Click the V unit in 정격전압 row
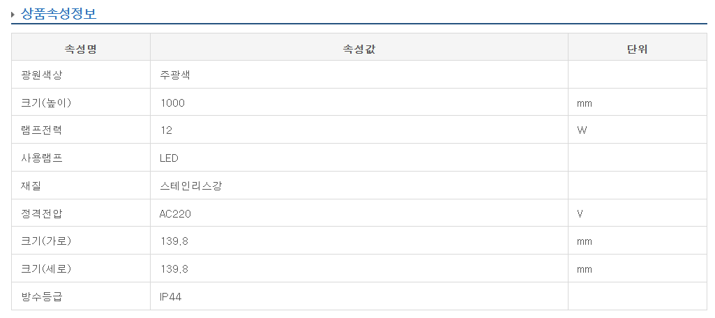Screen dimensions: 715x318 point(580,213)
